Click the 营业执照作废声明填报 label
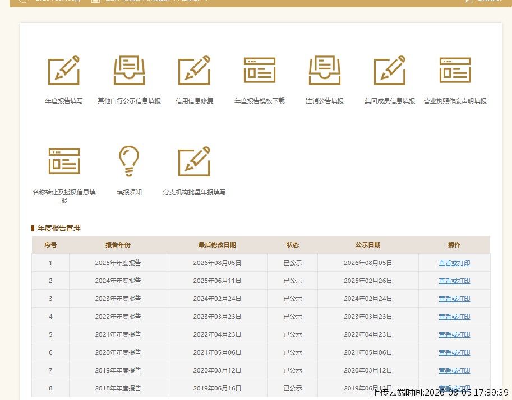The width and height of the screenshot is (512, 400). coord(455,101)
